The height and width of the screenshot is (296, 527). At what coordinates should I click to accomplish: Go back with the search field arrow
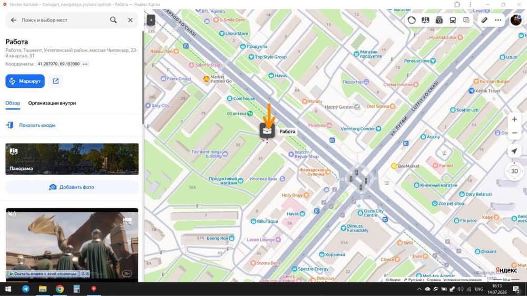[14, 20]
